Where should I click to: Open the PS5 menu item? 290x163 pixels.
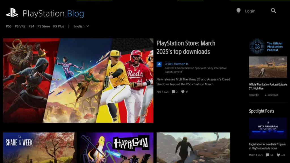[9, 26]
